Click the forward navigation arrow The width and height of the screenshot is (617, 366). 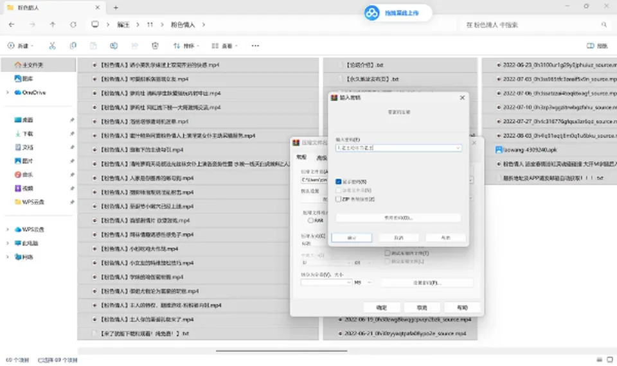point(32,24)
